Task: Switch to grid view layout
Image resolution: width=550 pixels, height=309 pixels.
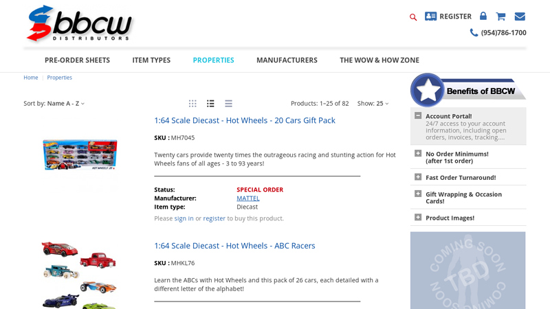Action: click(x=192, y=104)
